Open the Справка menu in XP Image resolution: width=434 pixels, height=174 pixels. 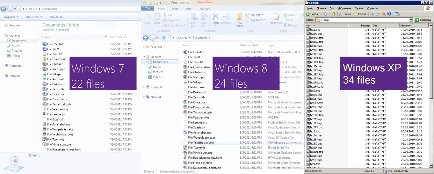372,8
